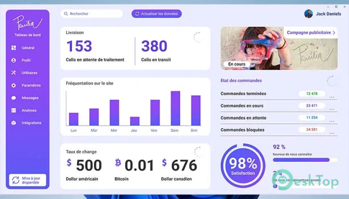Click the Intégrations cube icon
Image resolution: width=349 pixels, height=199 pixels.
13,123
